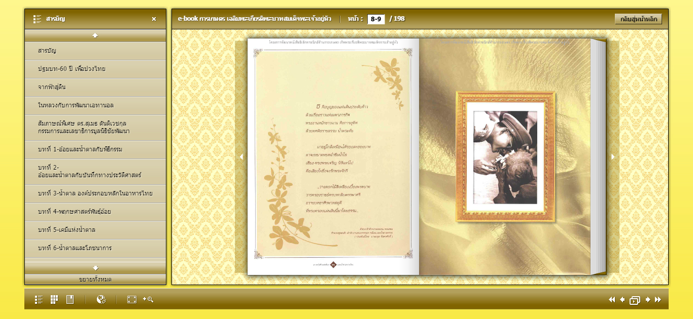Go to next page using bottom arrow
Image resolution: width=693 pixels, height=319 pixels.
pos(648,300)
